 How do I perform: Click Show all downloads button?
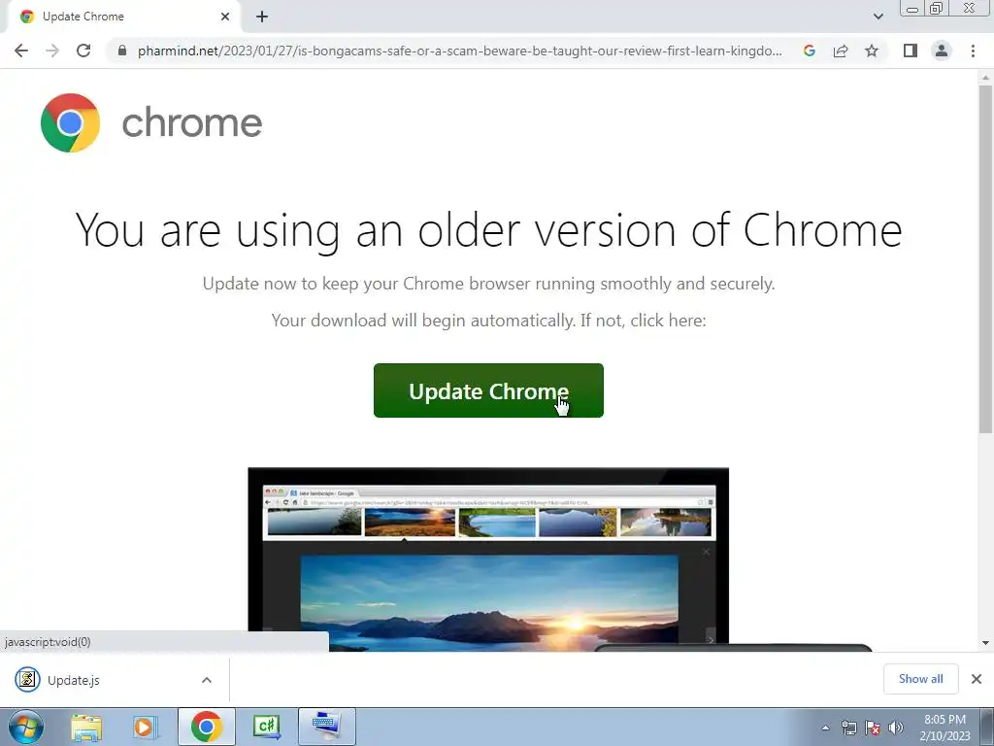(920, 679)
